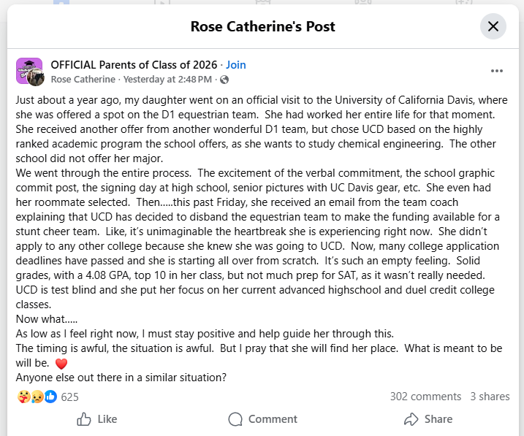Click the blue Like reaction icon
Viewport: 524px width, 436px height.
point(50,397)
